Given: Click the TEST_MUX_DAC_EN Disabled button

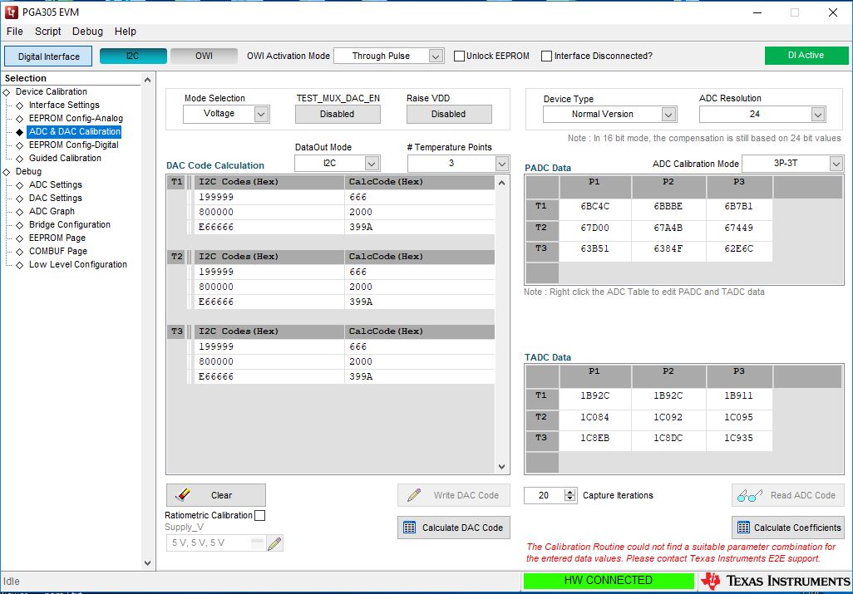Looking at the screenshot, I should [337, 114].
